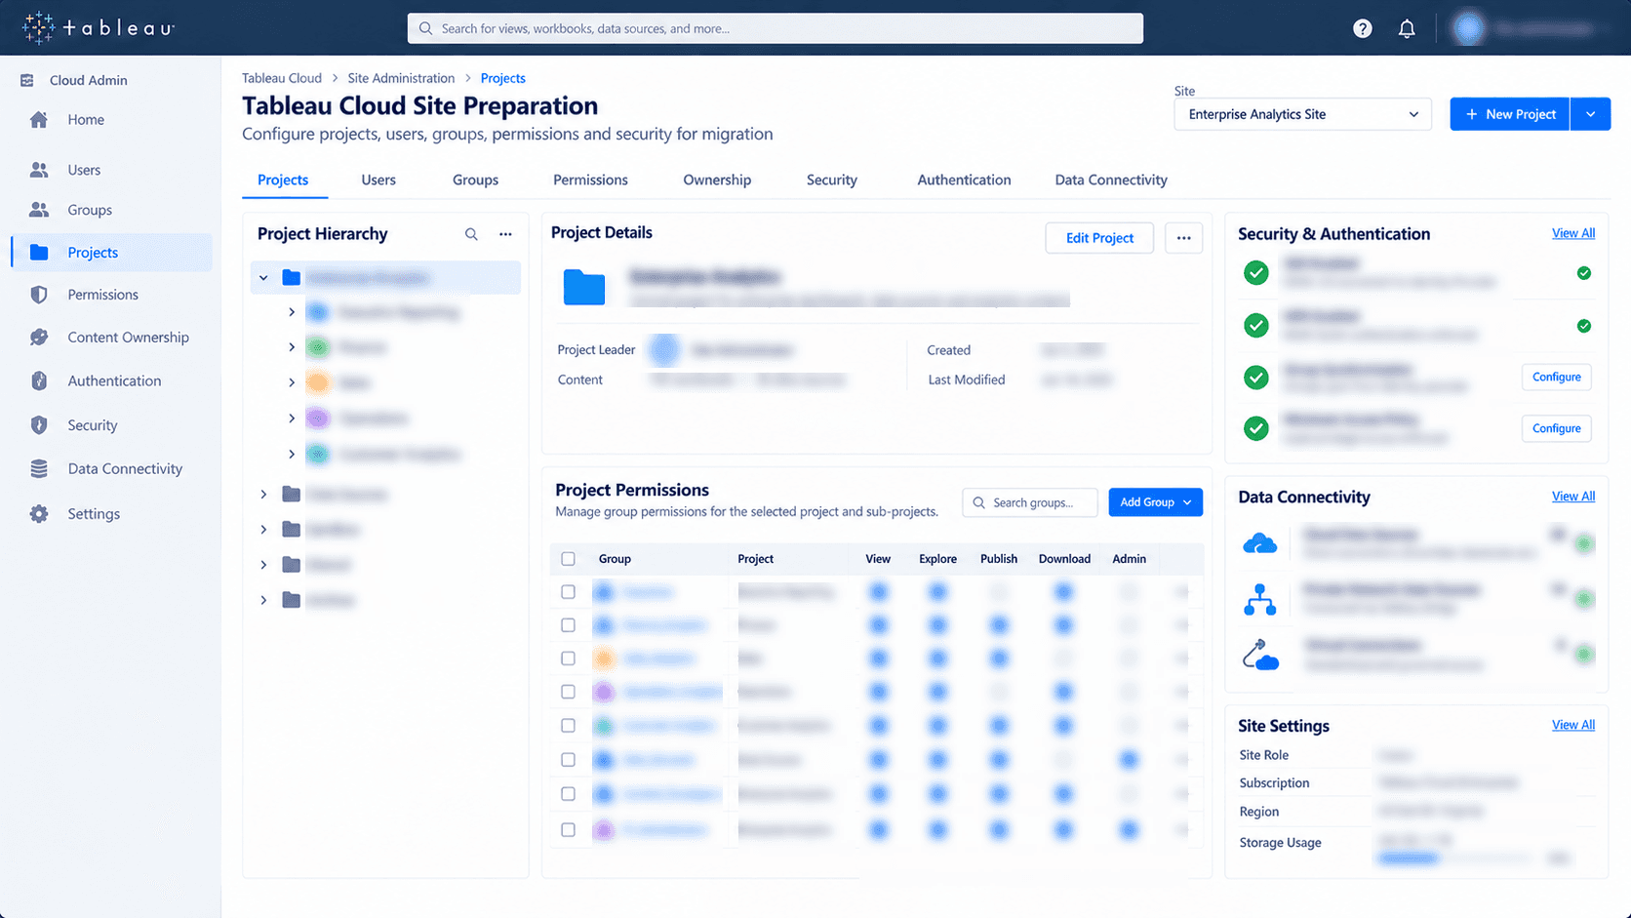
Task: Switch to the Users tab
Action: click(378, 180)
